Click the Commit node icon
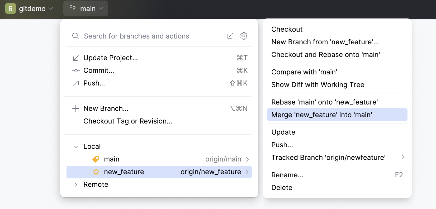 [76, 70]
